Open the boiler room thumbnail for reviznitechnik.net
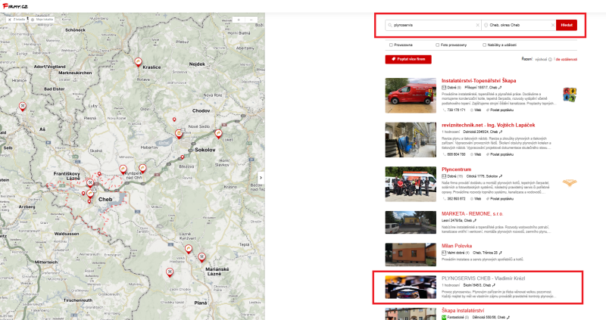 [411, 140]
